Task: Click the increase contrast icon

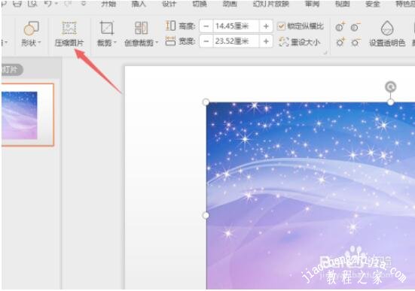Action: click(x=340, y=27)
